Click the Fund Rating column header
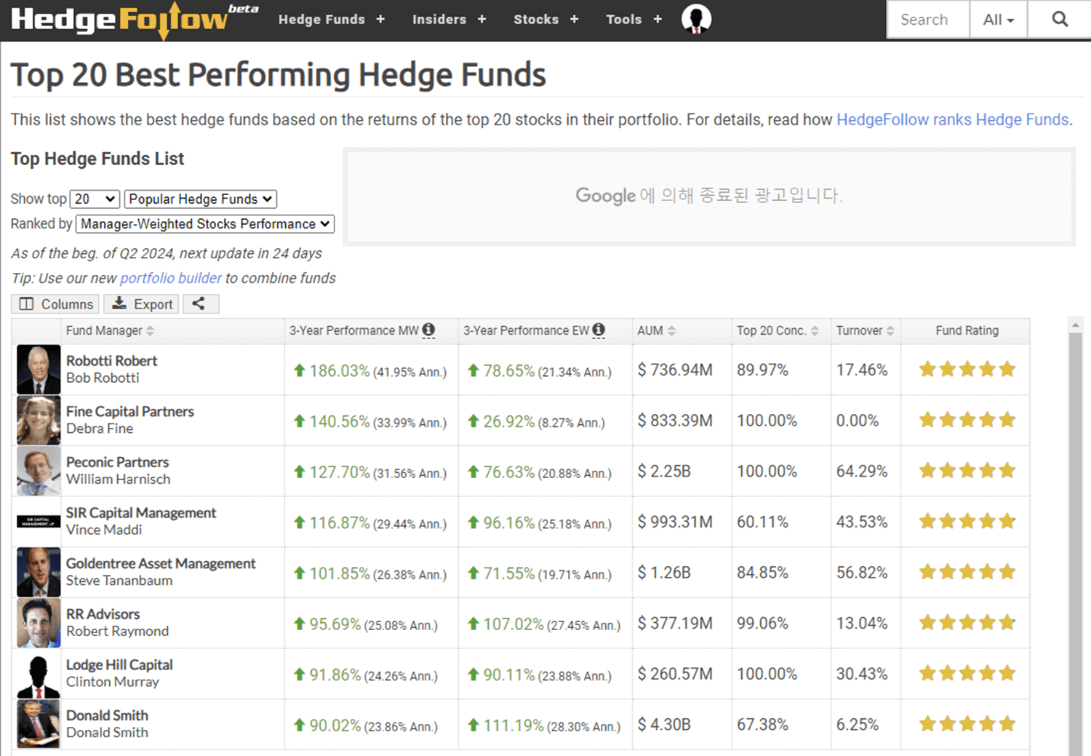The image size is (1091, 756). [967, 330]
